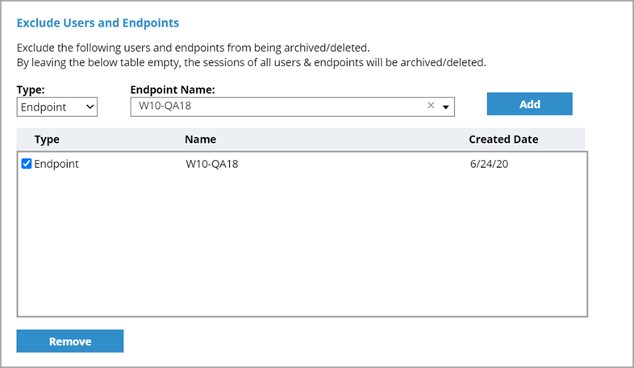Screen dimensions: 634x368
Task: Sort by the Name column header
Action: (x=200, y=140)
